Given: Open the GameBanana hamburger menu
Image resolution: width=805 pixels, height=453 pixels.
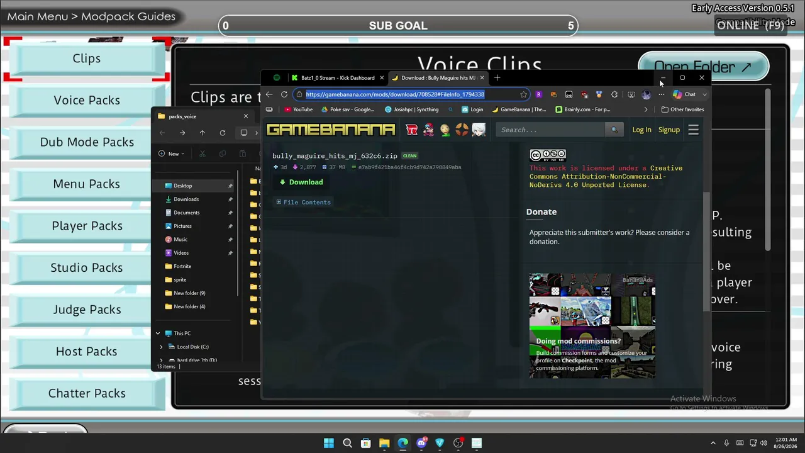Looking at the screenshot, I should (x=693, y=130).
